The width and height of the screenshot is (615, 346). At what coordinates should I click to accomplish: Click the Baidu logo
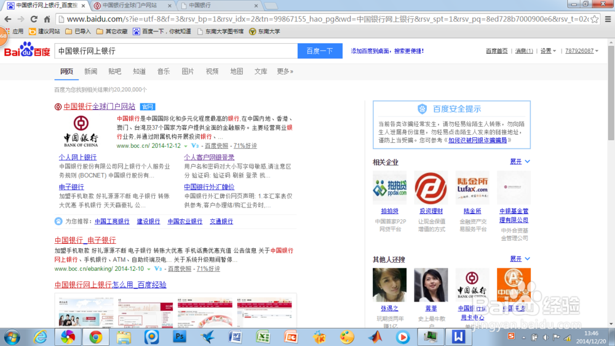pyautogui.click(x=27, y=50)
